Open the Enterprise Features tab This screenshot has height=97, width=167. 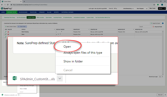67,12
